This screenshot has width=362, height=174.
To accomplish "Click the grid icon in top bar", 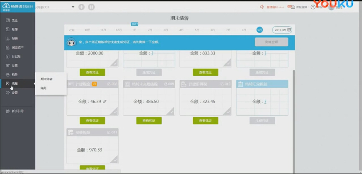I will point(91,7).
